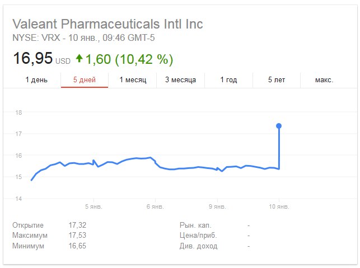Choose the макс. range tab
360x268 pixels.
324,80
